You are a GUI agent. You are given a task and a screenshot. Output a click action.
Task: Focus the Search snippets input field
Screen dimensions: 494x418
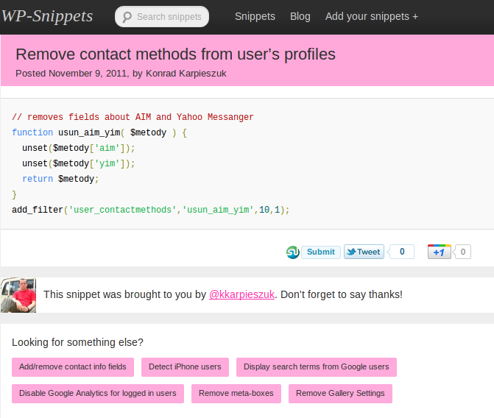169,17
